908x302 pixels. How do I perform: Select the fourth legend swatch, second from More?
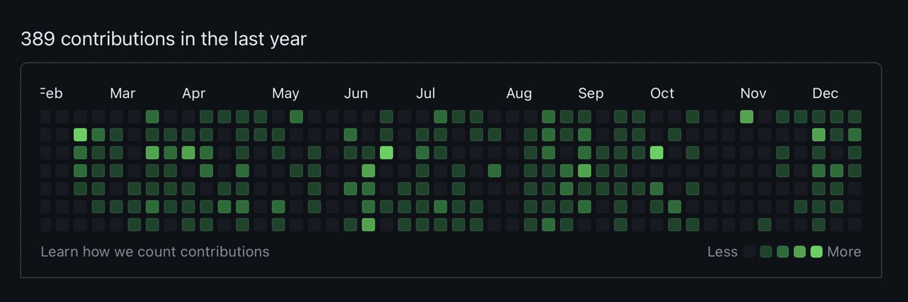coord(800,252)
